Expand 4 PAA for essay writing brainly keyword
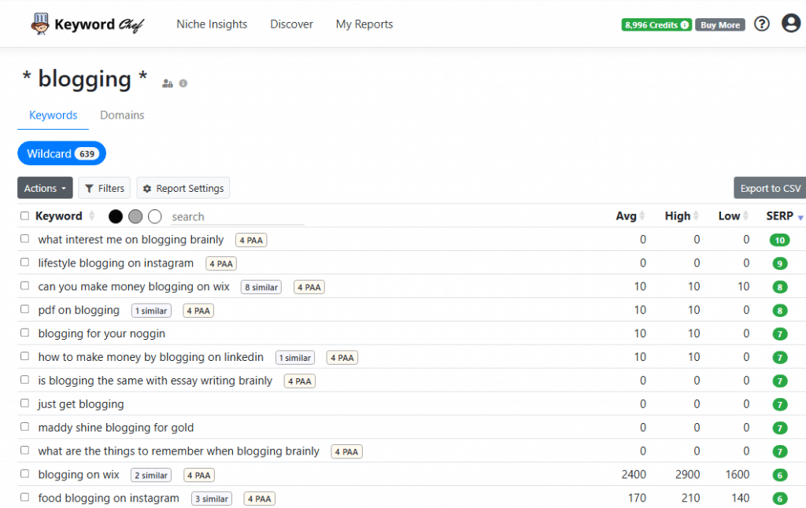This screenshot has height=508, width=806. (300, 381)
